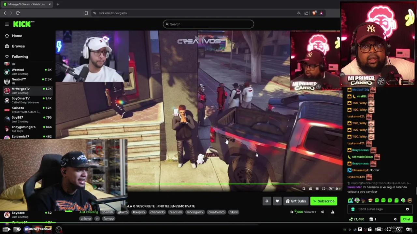Click the green Chat button
This screenshot has width=417, height=234.
[406, 219]
